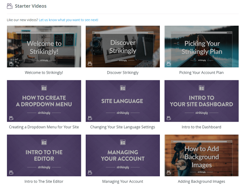Screen dimensions: 247x186
Task: Click camera icon on Welcome to Strikingly thumbnail
Action: 11,64
